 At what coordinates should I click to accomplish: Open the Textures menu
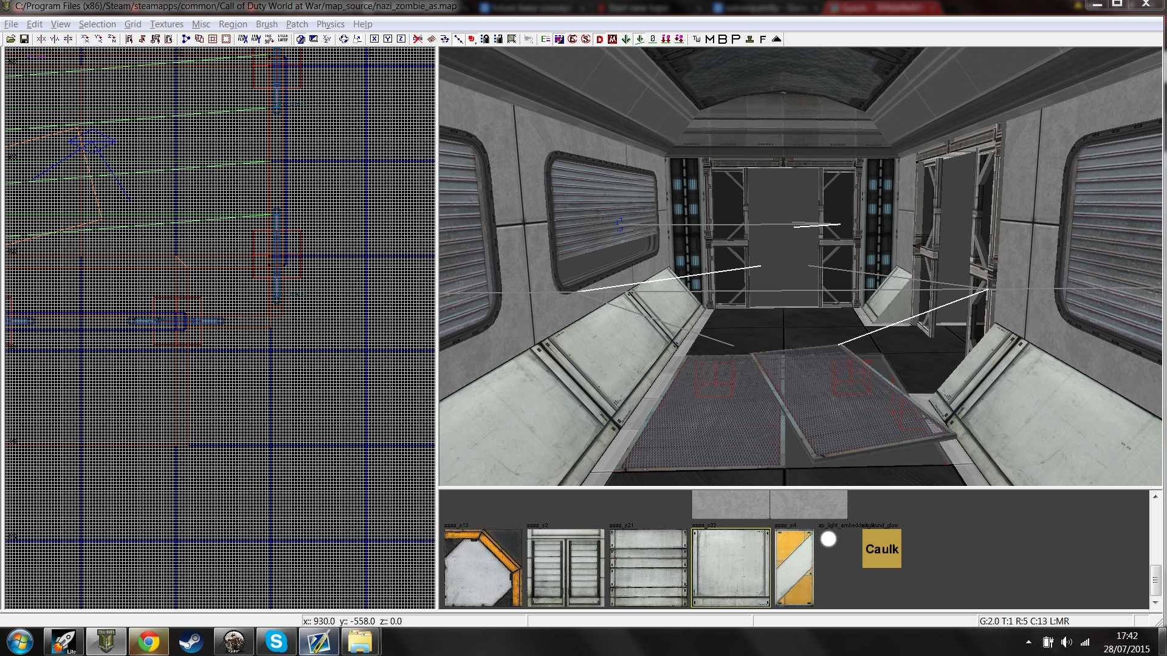click(x=167, y=24)
